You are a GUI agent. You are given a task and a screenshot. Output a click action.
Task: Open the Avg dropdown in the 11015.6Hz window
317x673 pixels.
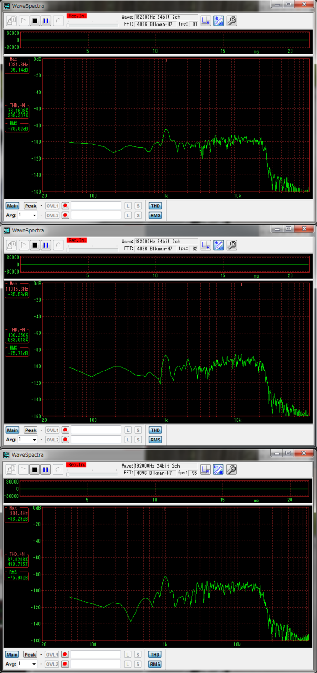(x=27, y=439)
